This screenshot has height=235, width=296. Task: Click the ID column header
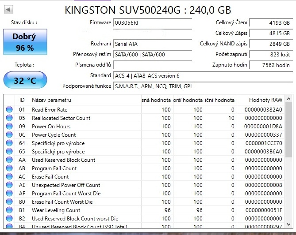pos(22,100)
